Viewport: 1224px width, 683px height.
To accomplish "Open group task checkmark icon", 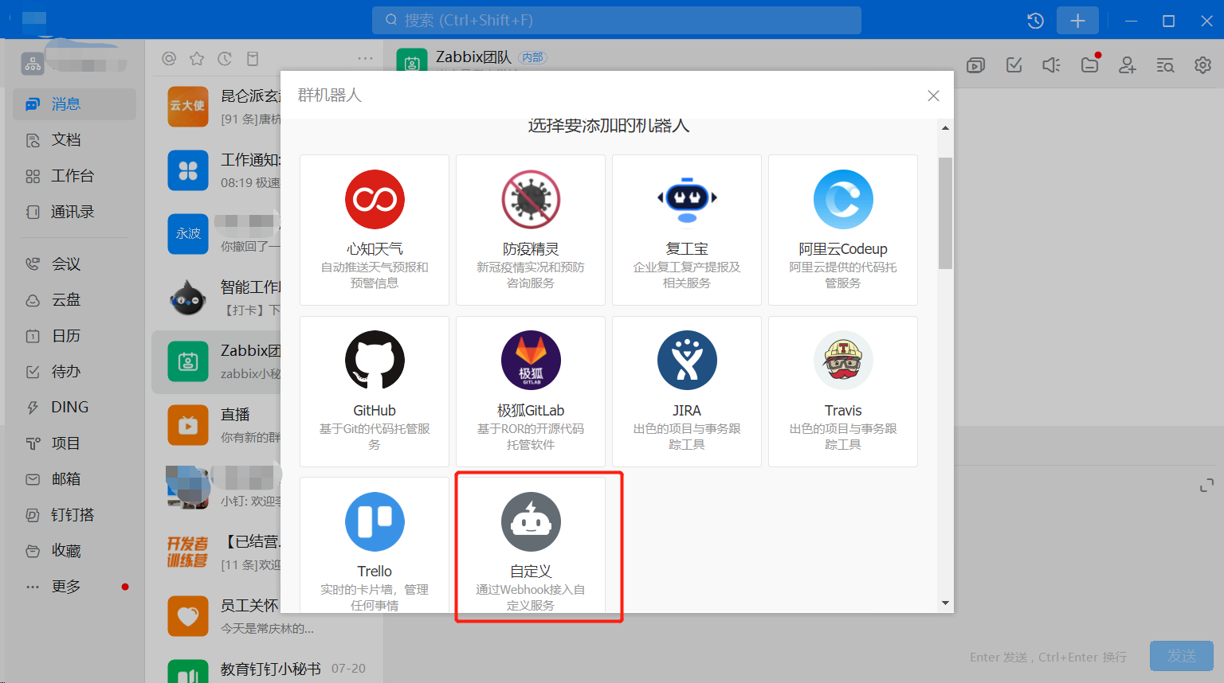I will tap(1014, 65).
